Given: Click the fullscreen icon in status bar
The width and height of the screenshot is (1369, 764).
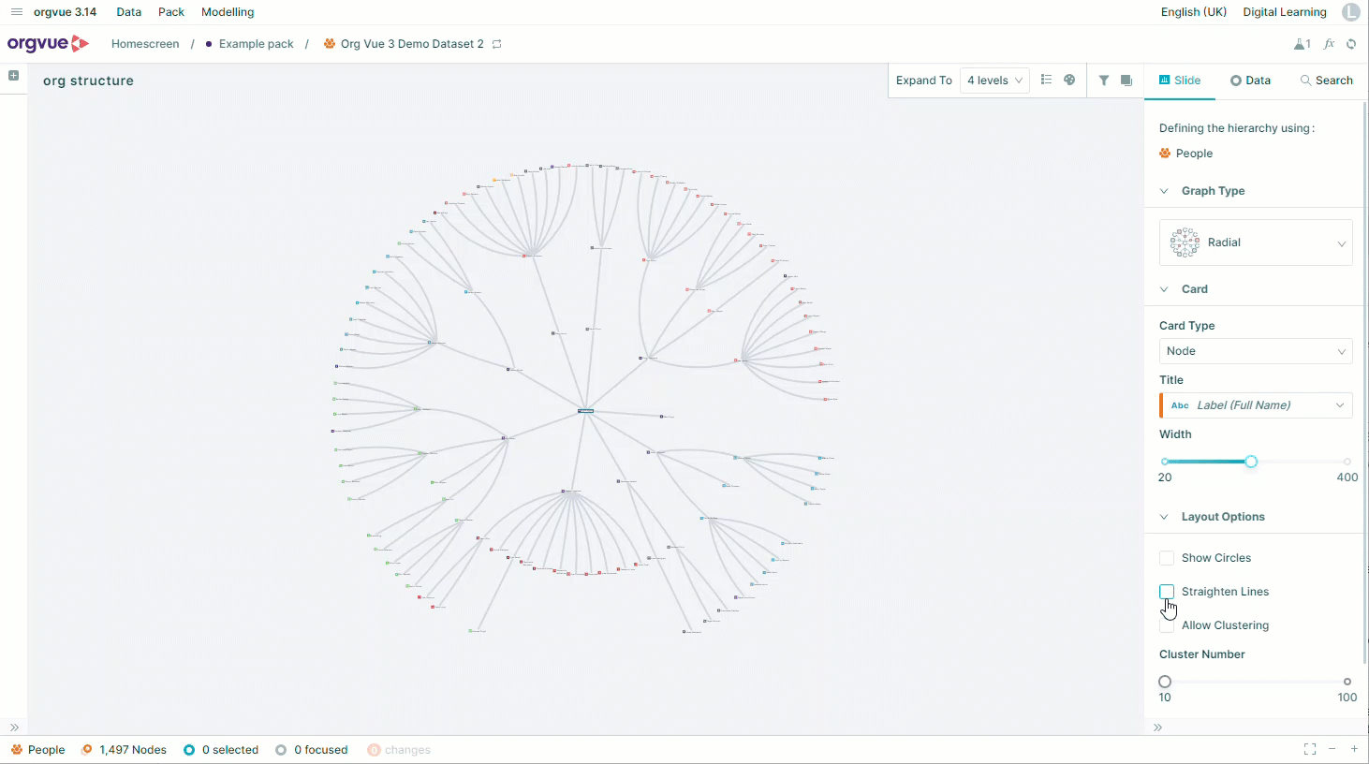Looking at the screenshot, I should [1310, 749].
